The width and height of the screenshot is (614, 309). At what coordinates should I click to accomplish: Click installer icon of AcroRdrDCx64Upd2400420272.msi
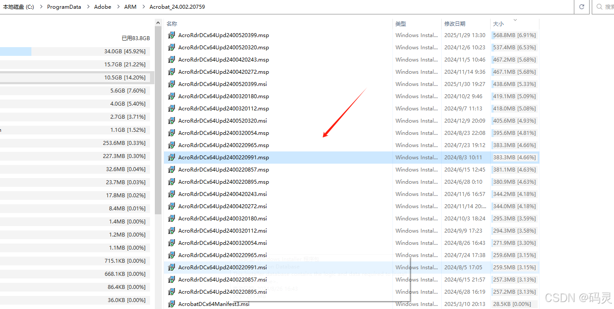click(x=172, y=206)
